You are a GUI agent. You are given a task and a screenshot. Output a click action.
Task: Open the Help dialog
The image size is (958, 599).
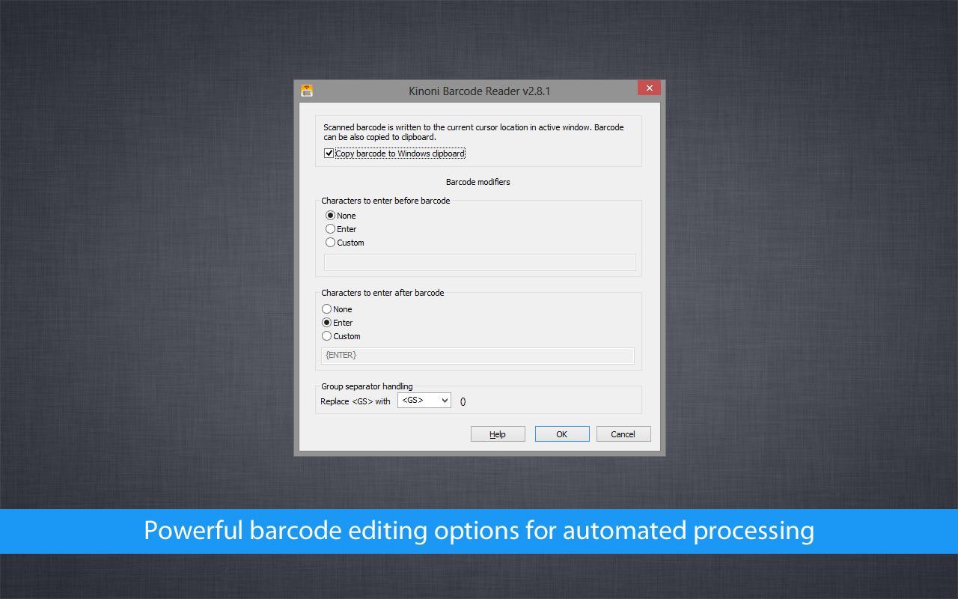[x=497, y=434]
